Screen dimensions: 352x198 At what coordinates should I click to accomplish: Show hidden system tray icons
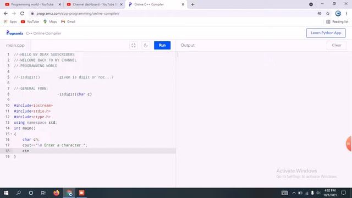tap(294, 193)
